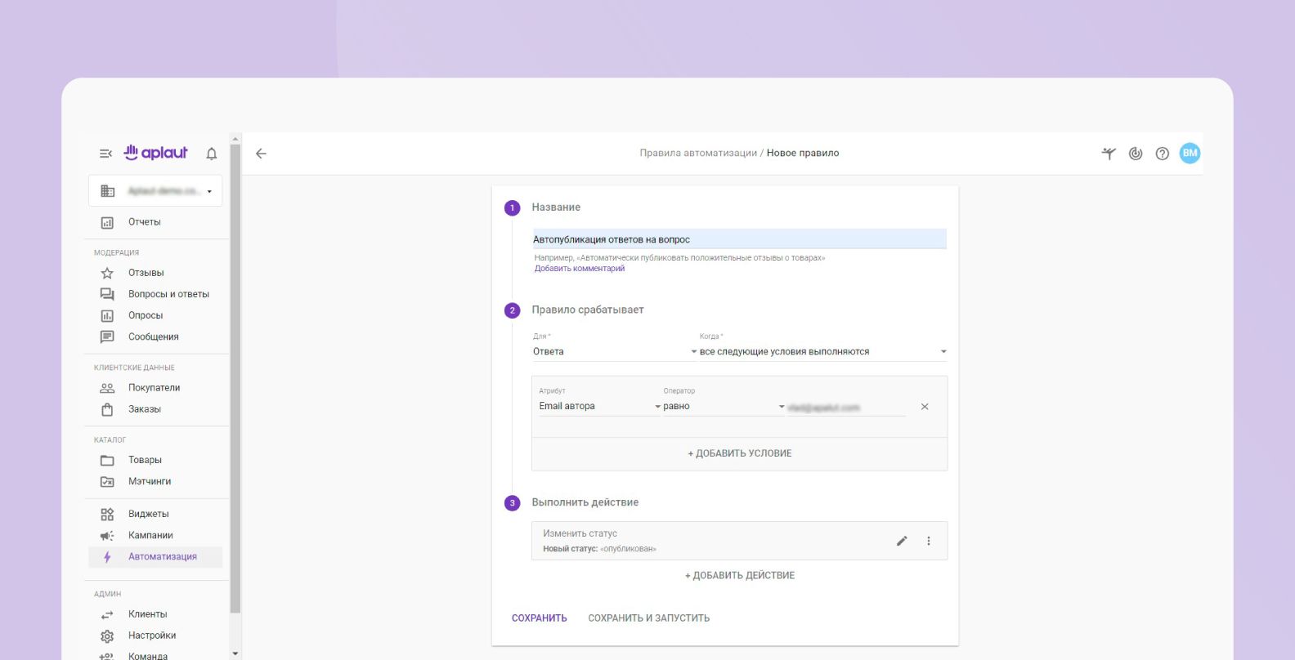Remove the Email автора condition
The image size is (1295, 660).
[925, 407]
